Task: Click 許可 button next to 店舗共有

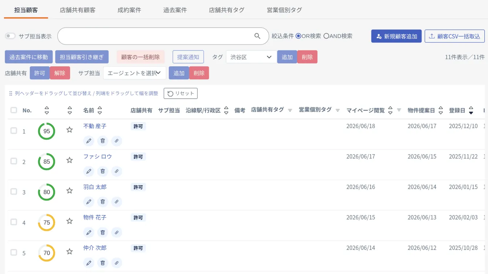Action: [x=40, y=73]
